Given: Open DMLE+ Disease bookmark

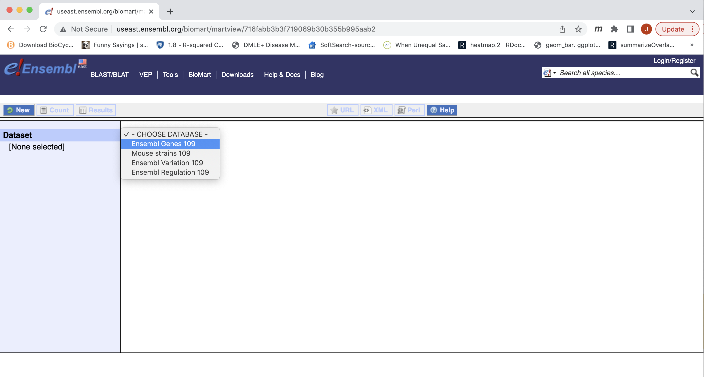Looking at the screenshot, I should click(x=266, y=45).
